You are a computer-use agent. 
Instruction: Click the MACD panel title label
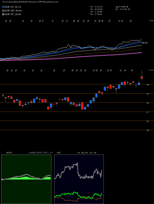[x=9, y=153]
